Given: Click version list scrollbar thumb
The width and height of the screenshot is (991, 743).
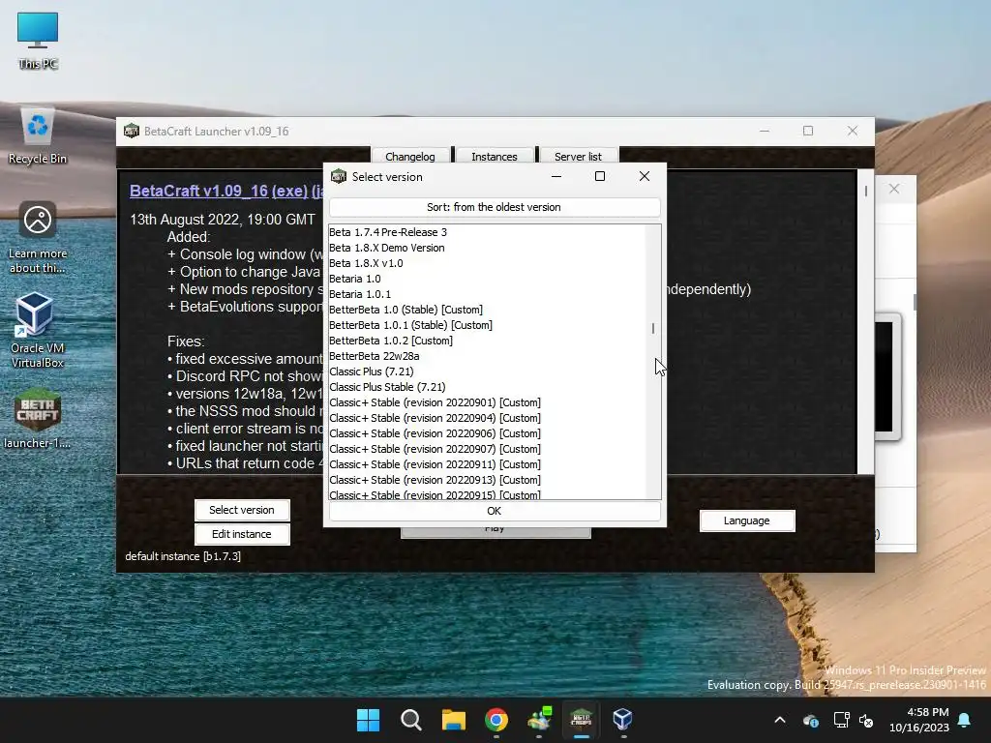Looking at the screenshot, I should [x=653, y=329].
